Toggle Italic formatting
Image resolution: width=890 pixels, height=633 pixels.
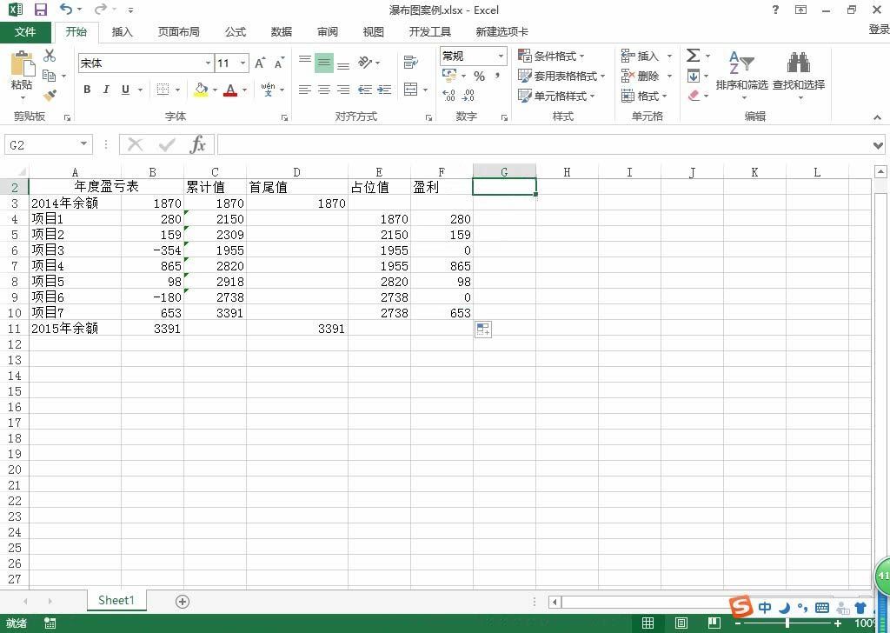point(106,90)
